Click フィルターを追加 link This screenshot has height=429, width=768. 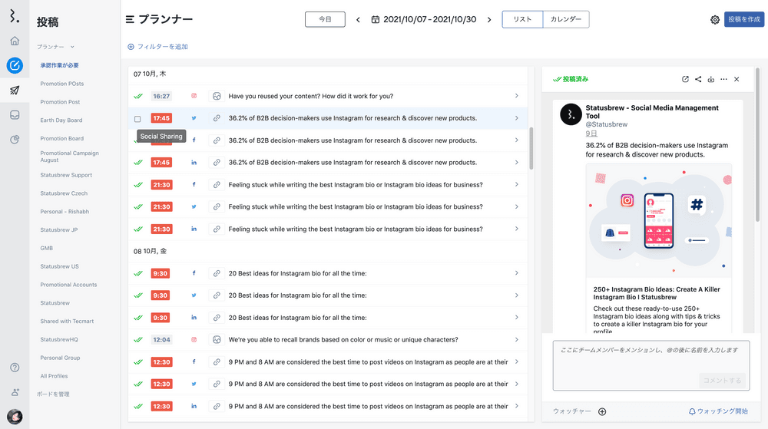tap(158, 47)
